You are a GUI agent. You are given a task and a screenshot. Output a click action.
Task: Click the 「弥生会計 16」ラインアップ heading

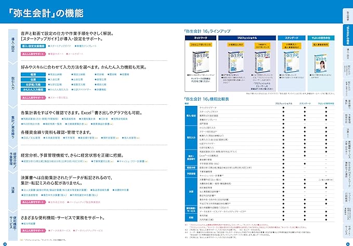click(207, 31)
